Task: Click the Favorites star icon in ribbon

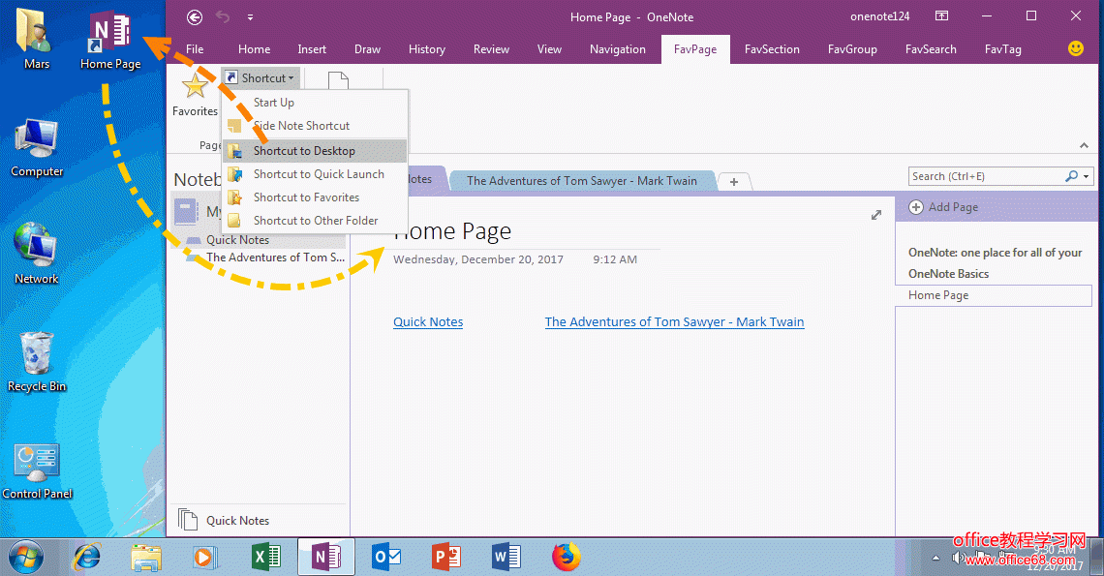Action: (x=195, y=87)
